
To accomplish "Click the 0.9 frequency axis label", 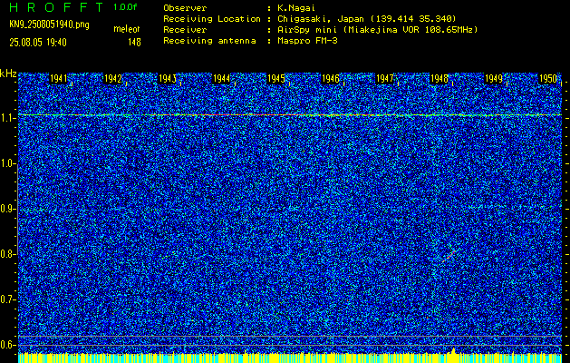I will pos(6,209).
